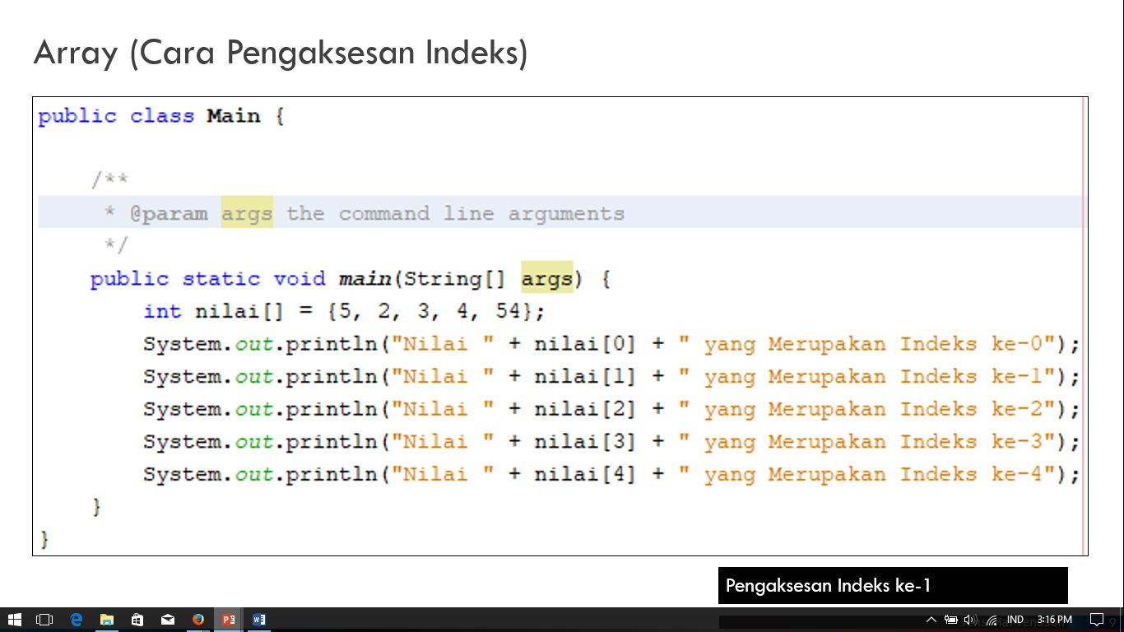Open the IND input language switcher
The image size is (1124, 632).
coord(1015,620)
